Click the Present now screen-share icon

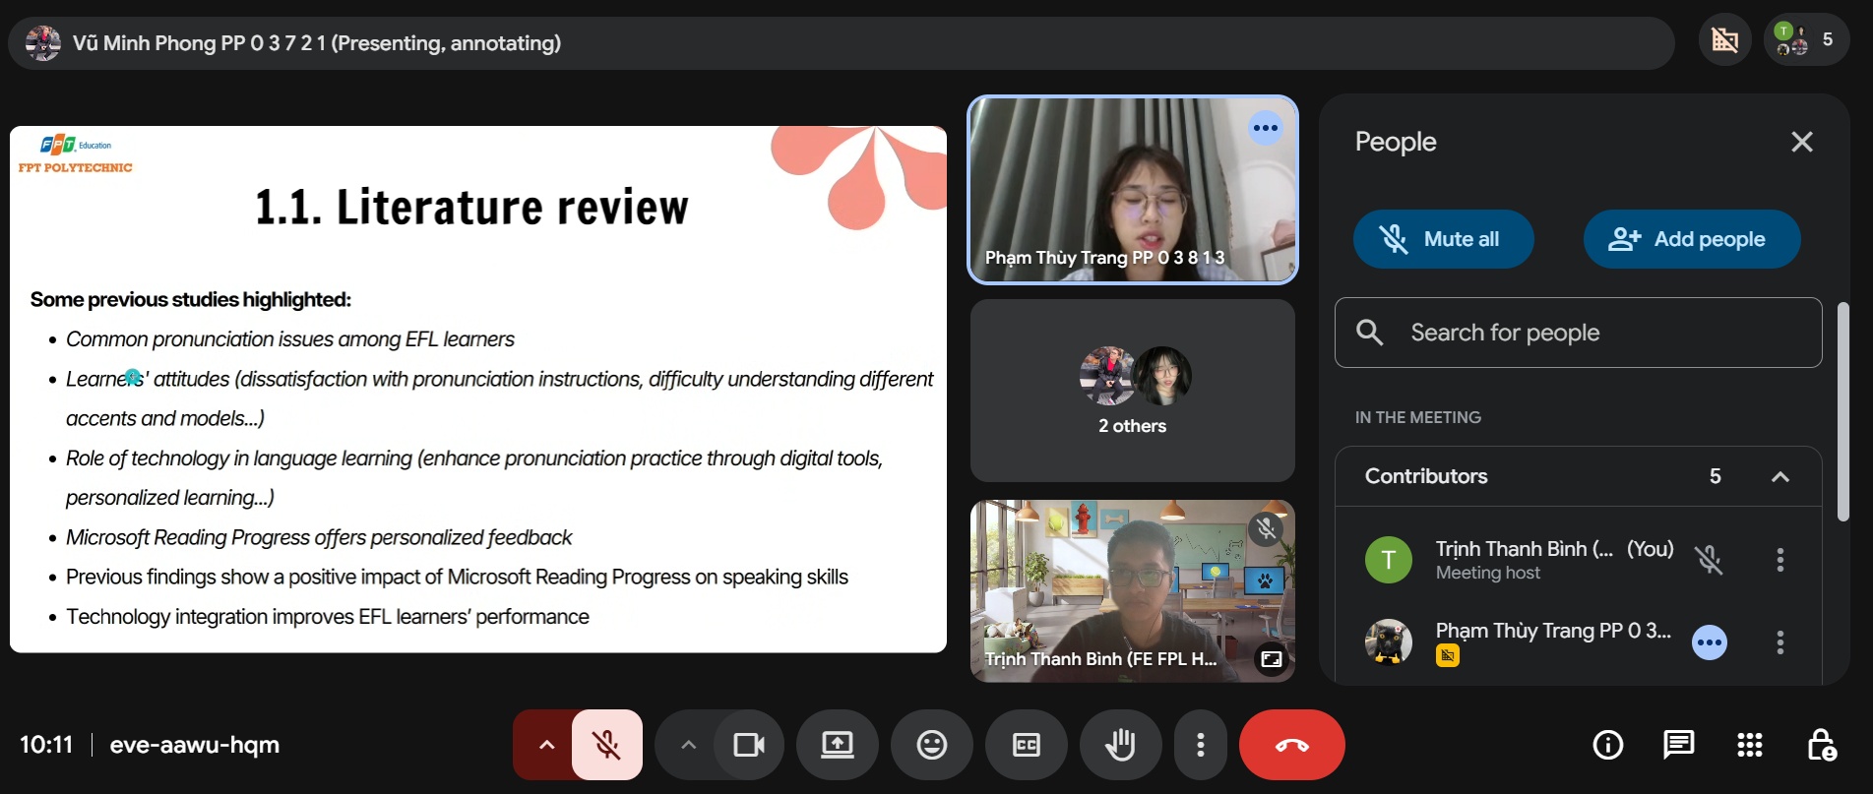838,745
